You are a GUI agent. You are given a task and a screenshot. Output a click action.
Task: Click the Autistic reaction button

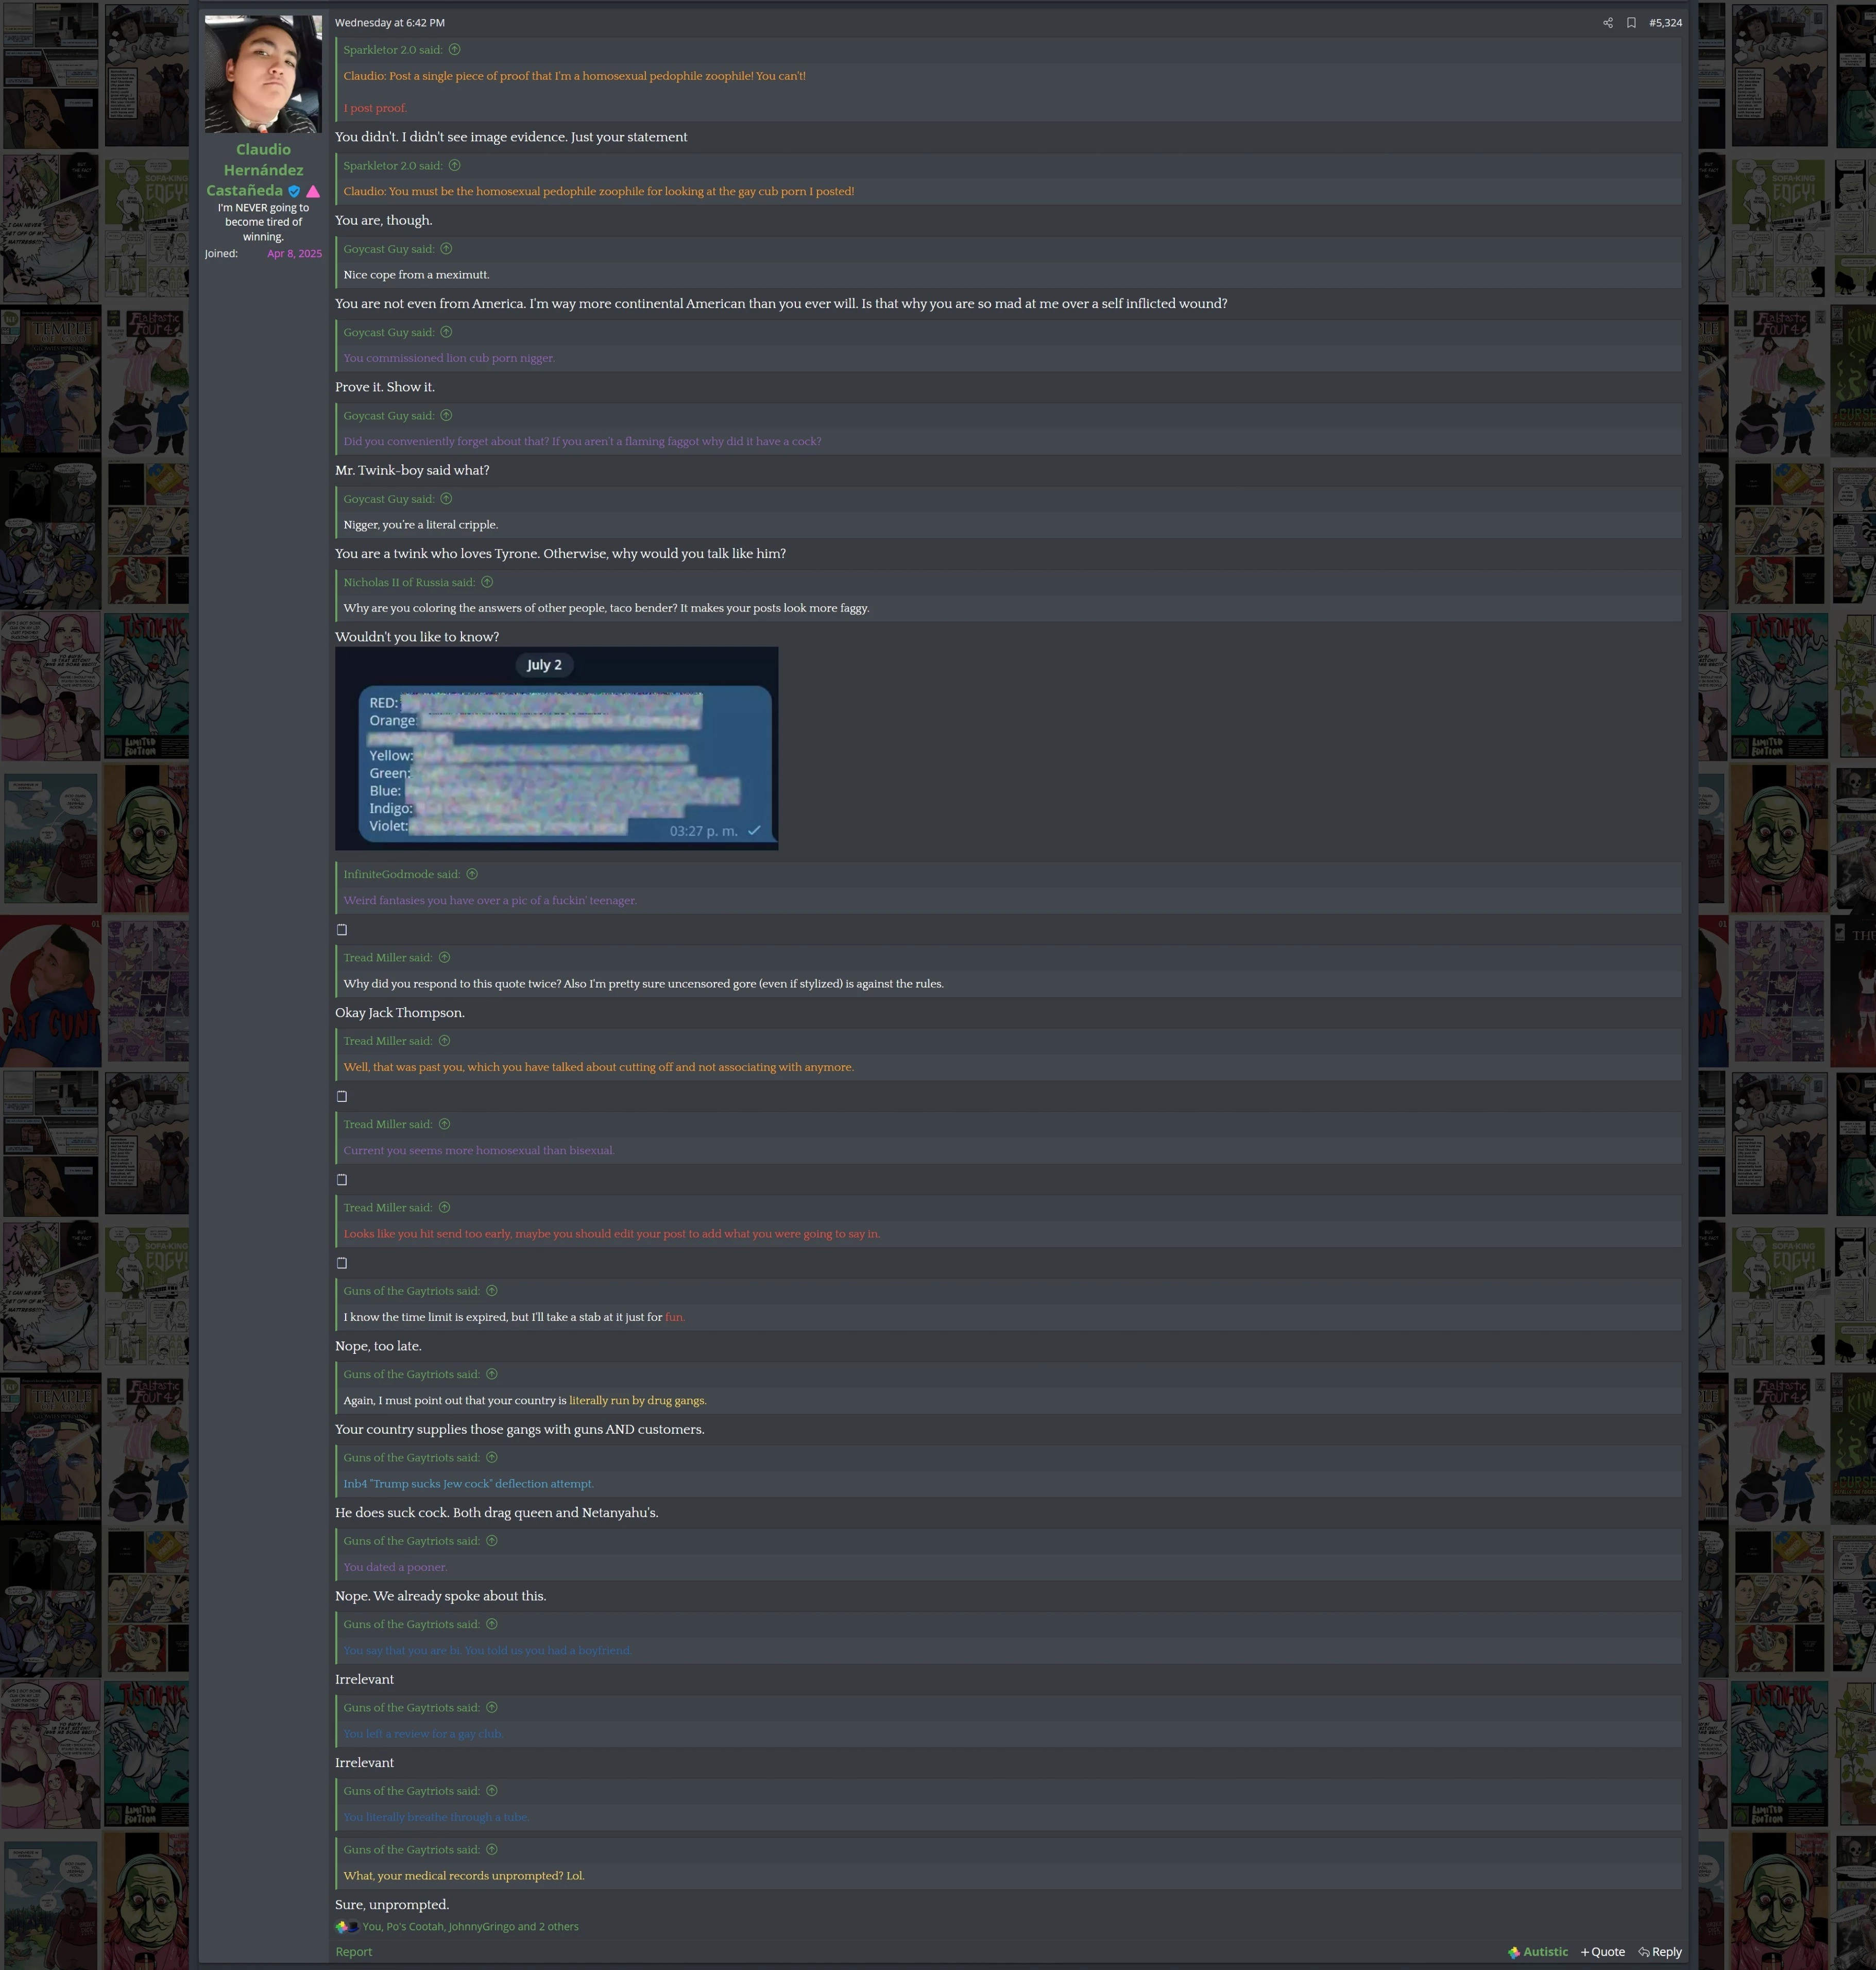(1537, 1952)
